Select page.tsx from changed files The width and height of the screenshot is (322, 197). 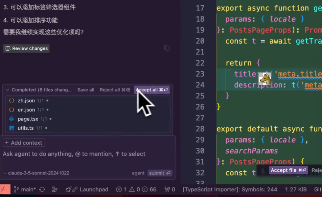tap(28, 119)
